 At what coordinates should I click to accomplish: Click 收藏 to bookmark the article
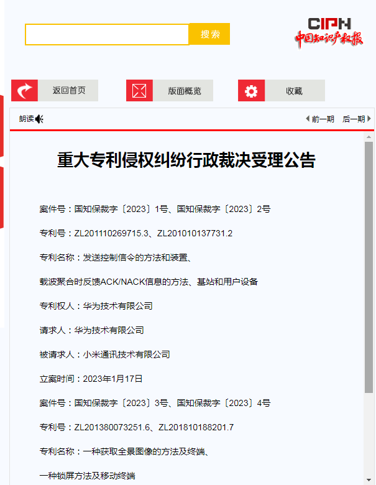[x=295, y=90]
